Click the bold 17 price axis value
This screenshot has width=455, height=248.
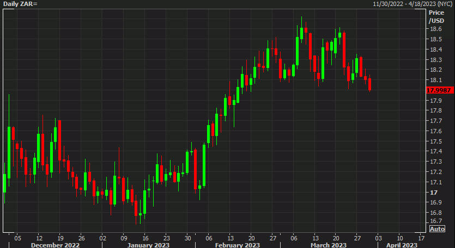pyautogui.click(x=433, y=193)
